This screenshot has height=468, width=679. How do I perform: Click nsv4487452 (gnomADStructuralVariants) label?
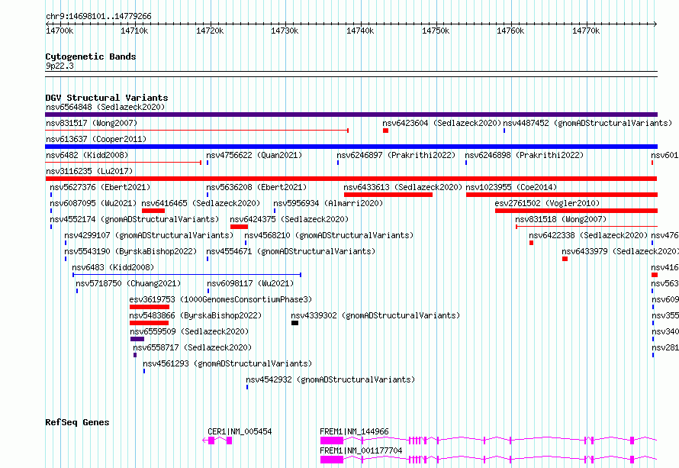587,123
